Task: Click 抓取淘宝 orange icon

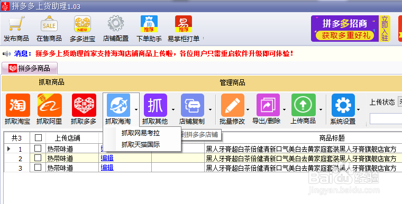Action: click(x=17, y=105)
